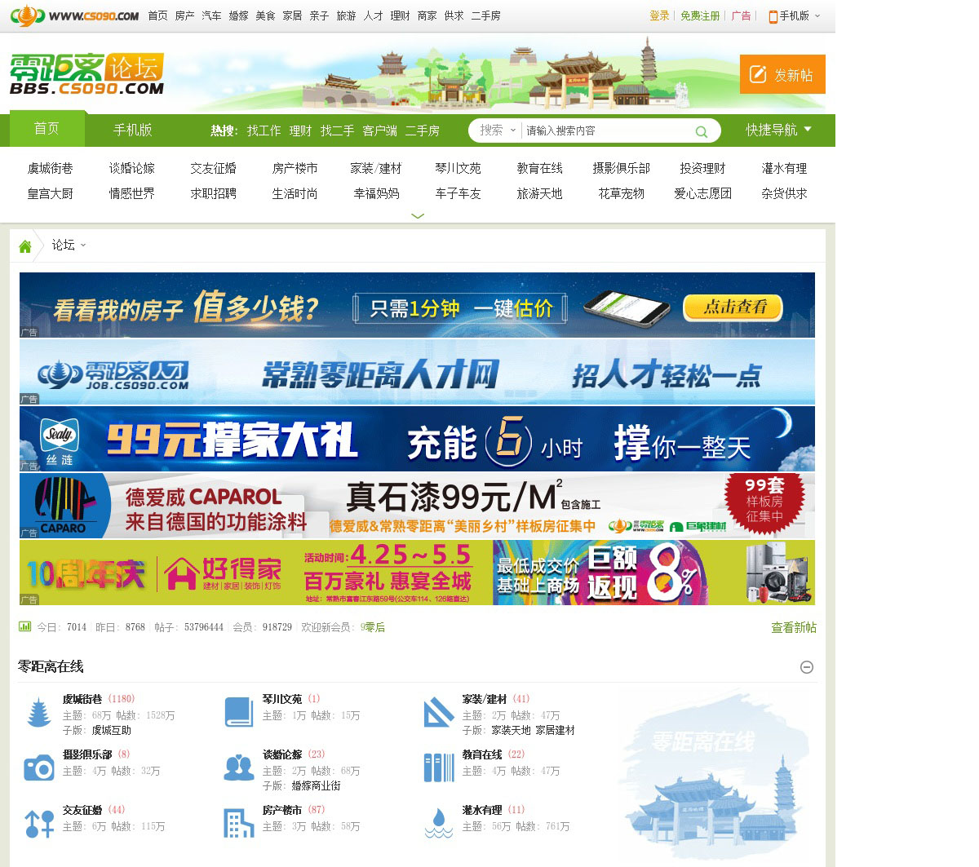Image resolution: width=979 pixels, height=867 pixels.
Task: Collapse the 零距离在线 section
Action: coord(807,667)
